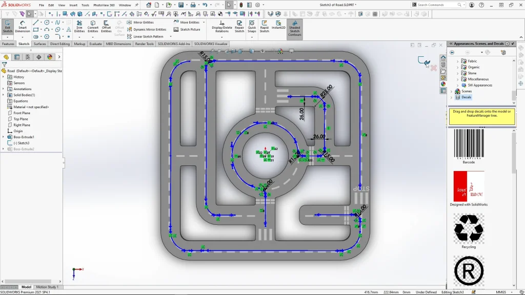Viewport: 525px width, 295px height.
Task: Expand the Scenes folder in appearances tree
Action: 452,91
